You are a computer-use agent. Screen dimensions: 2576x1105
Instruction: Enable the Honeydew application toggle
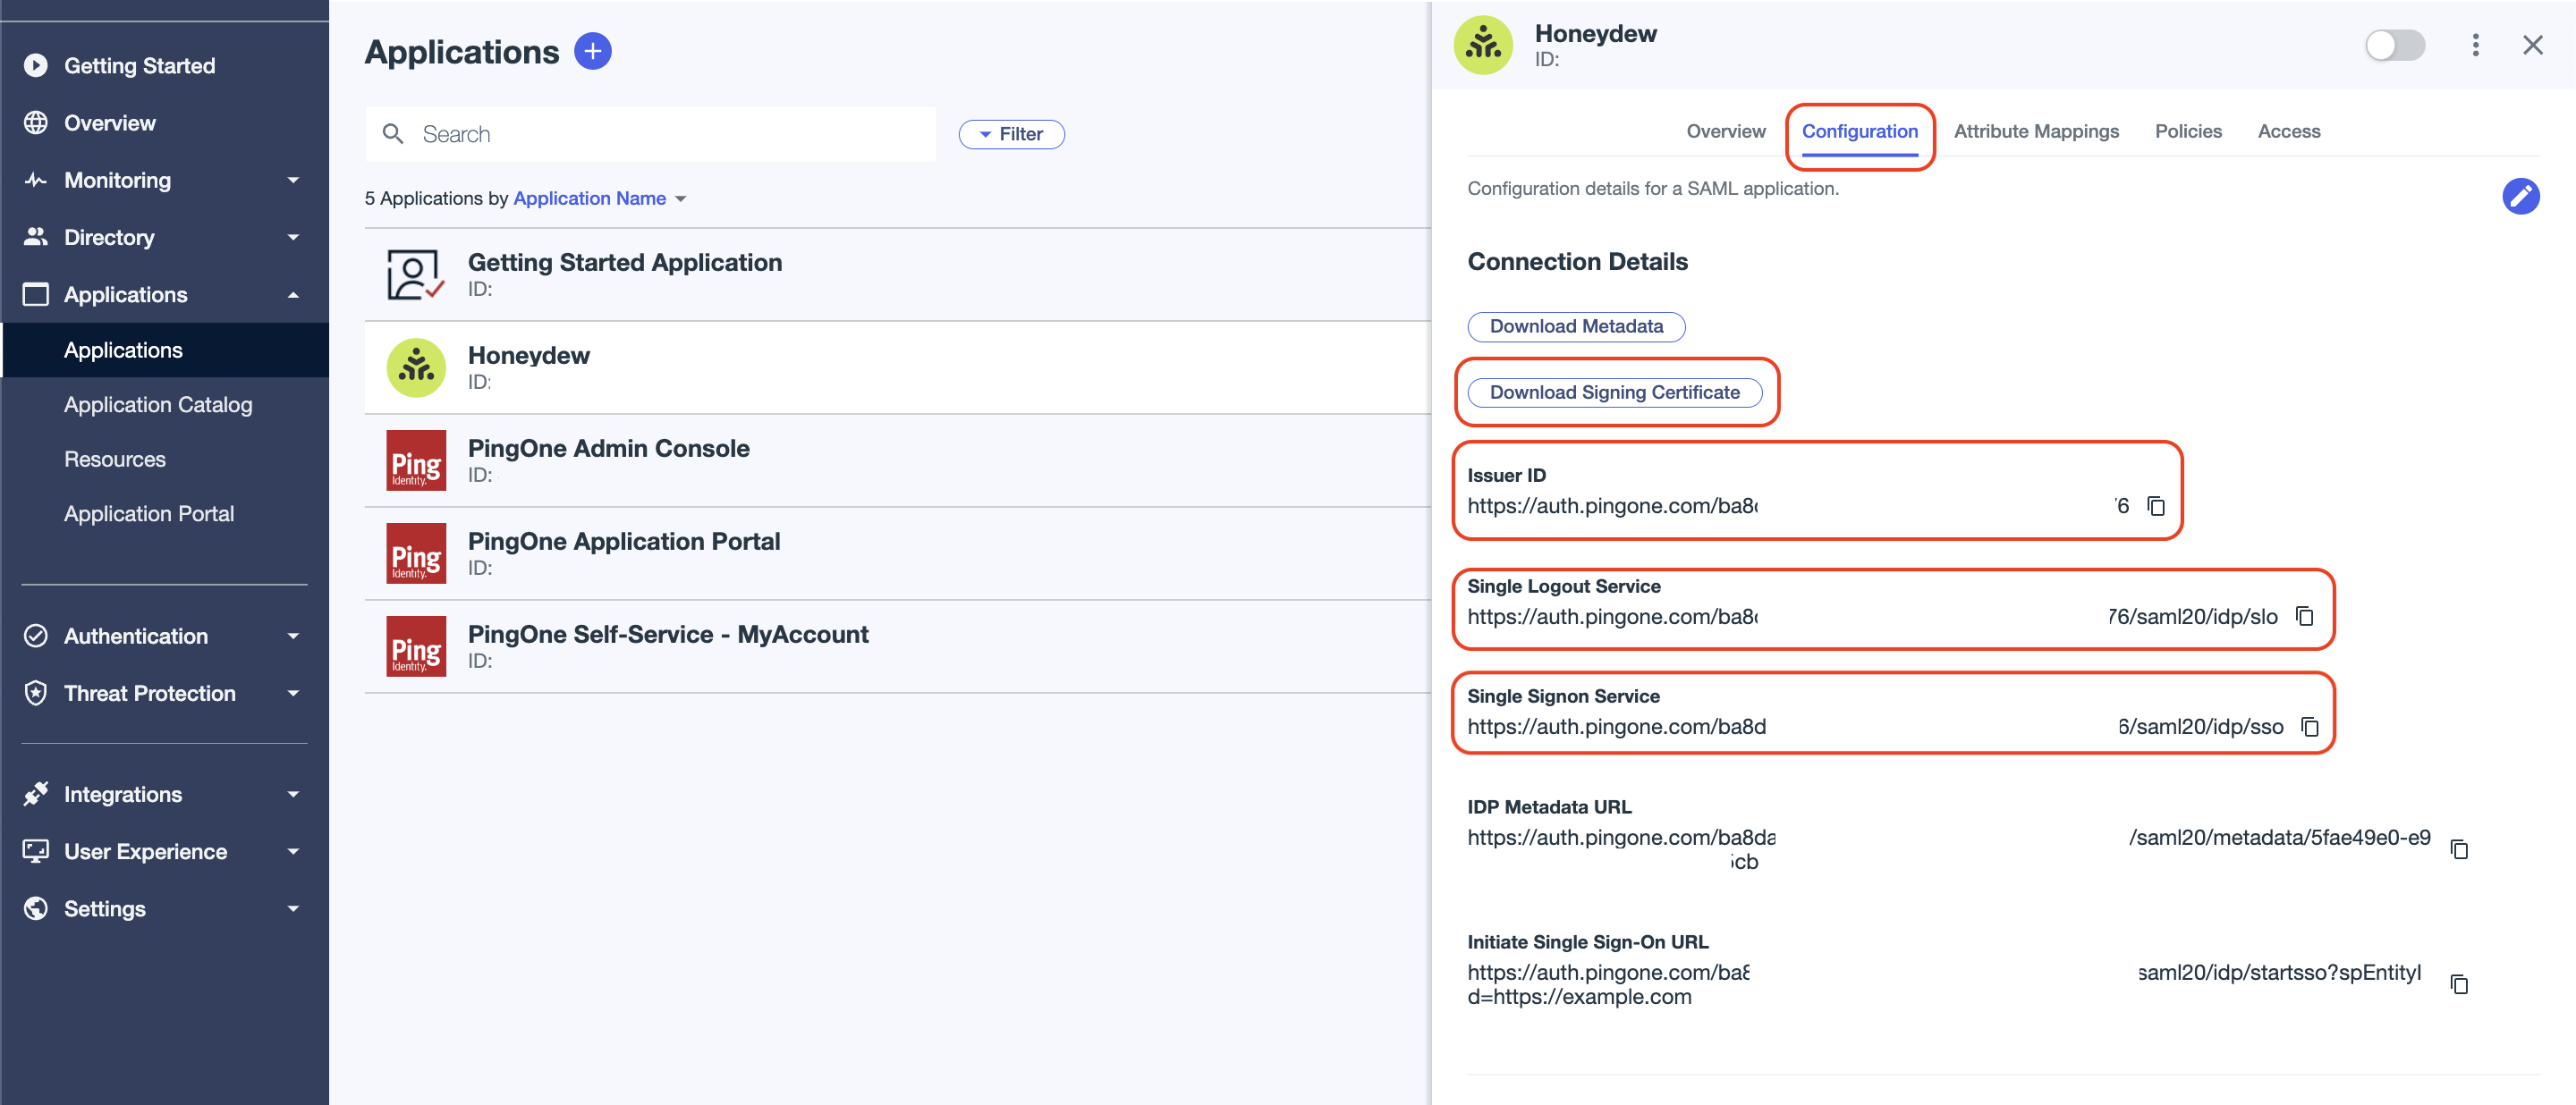2395,45
